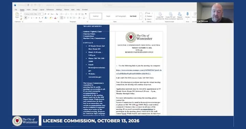
Task: Click the Bullets list icon
Action: 62,14
